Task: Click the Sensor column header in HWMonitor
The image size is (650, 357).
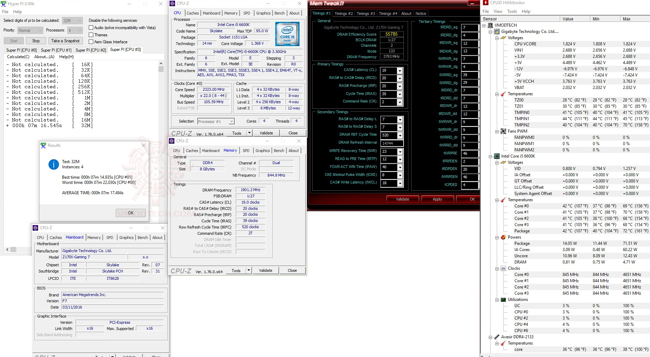Action: click(x=521, y=19)
